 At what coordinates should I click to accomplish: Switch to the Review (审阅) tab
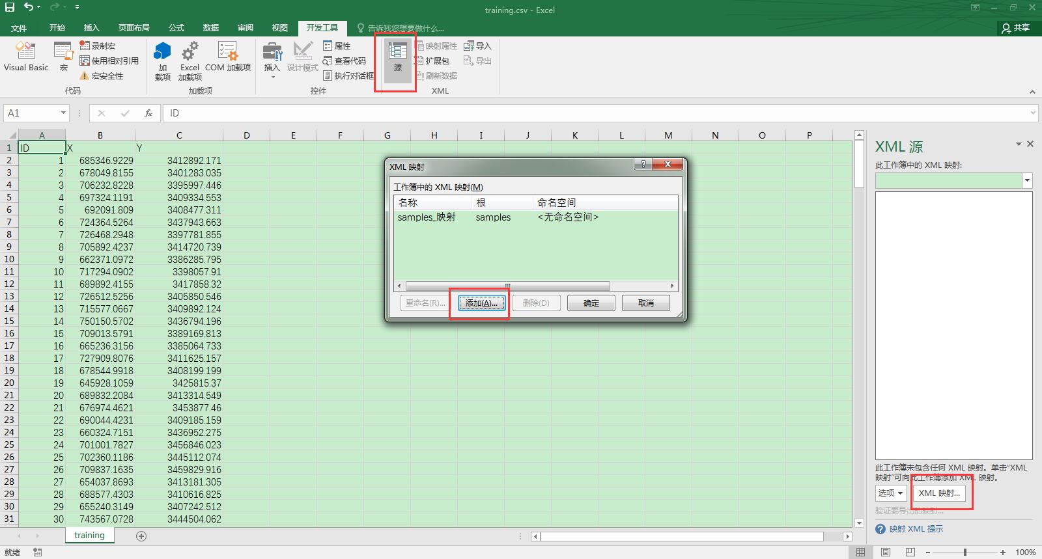pyautogui.click(x=246, y=28)
